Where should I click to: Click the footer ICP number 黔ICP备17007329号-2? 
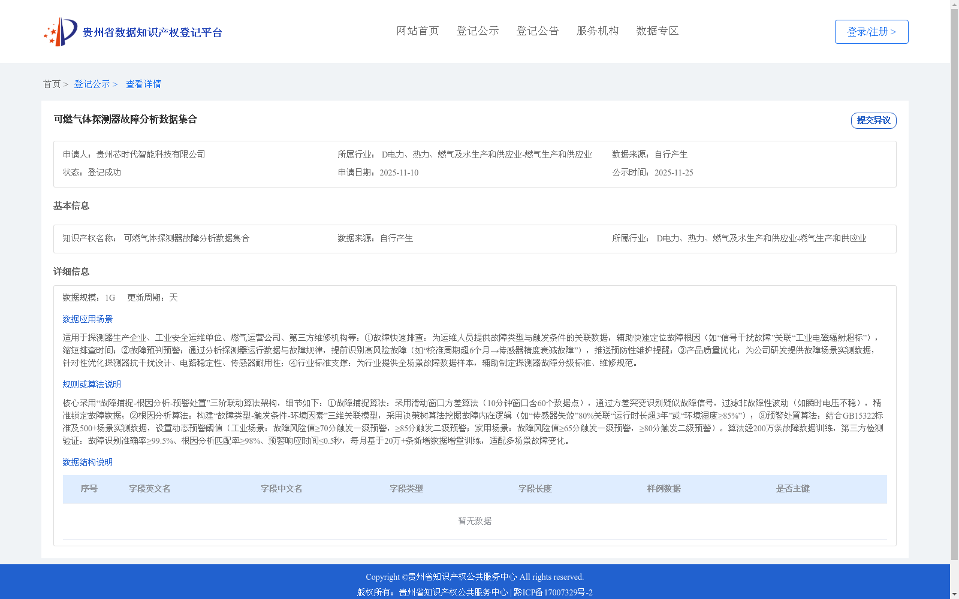(x=553, y=592)
